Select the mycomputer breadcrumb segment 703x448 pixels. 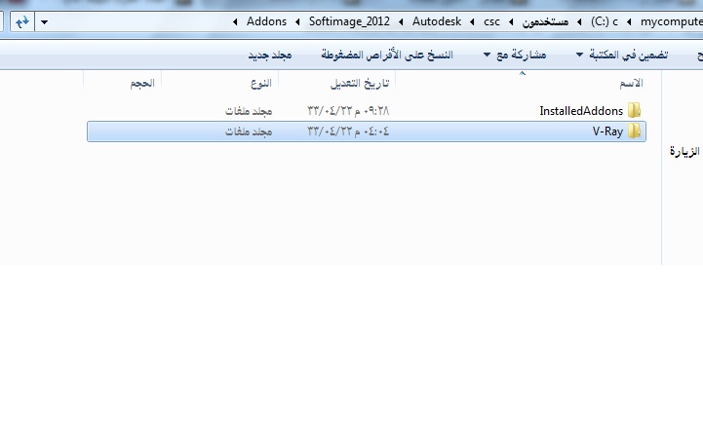coord(671,21)
